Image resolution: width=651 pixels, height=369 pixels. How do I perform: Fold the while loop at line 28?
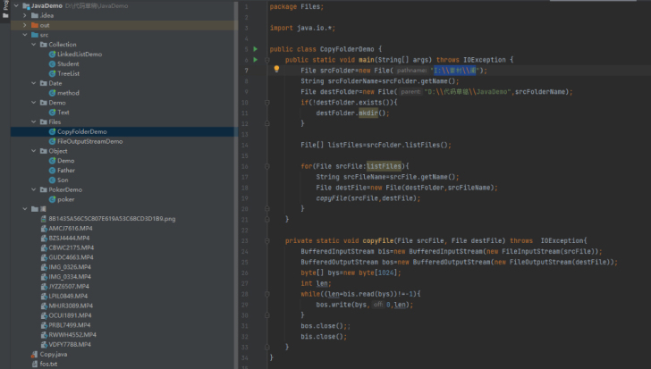click(267, 294)
